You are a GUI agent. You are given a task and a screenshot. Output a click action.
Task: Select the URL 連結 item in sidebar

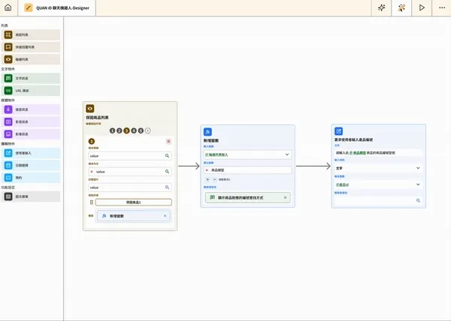point(31,90)
